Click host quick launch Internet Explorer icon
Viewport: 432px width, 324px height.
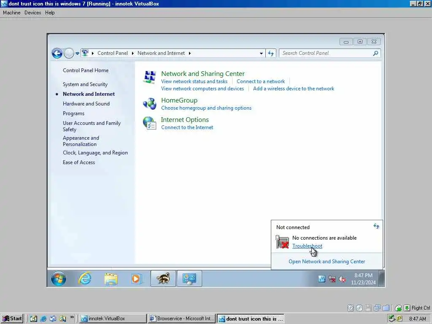coord(43,319)
